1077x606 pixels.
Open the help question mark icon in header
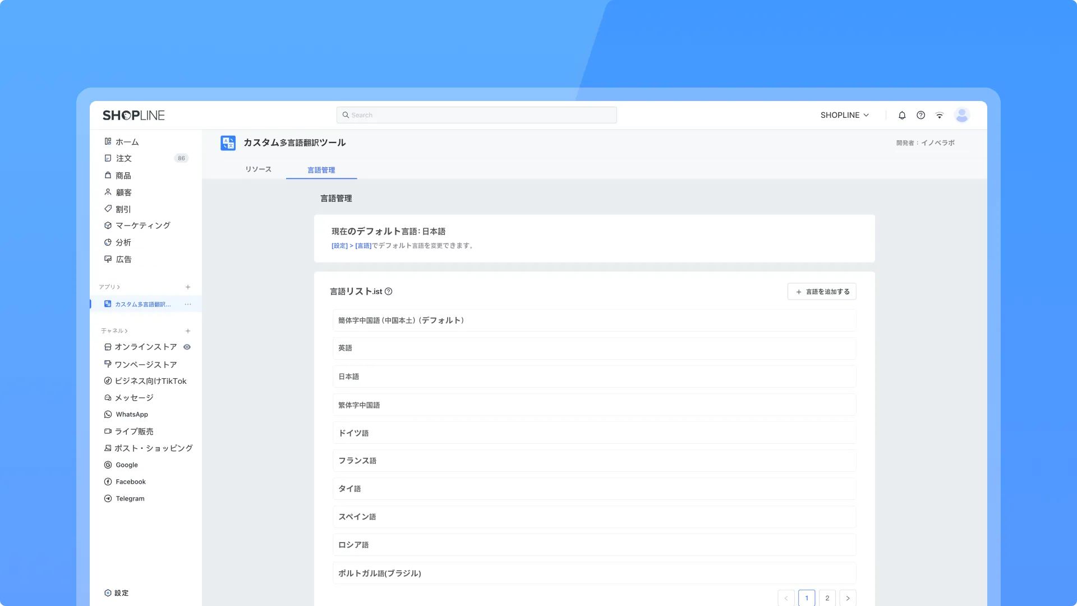pos(920,115)
